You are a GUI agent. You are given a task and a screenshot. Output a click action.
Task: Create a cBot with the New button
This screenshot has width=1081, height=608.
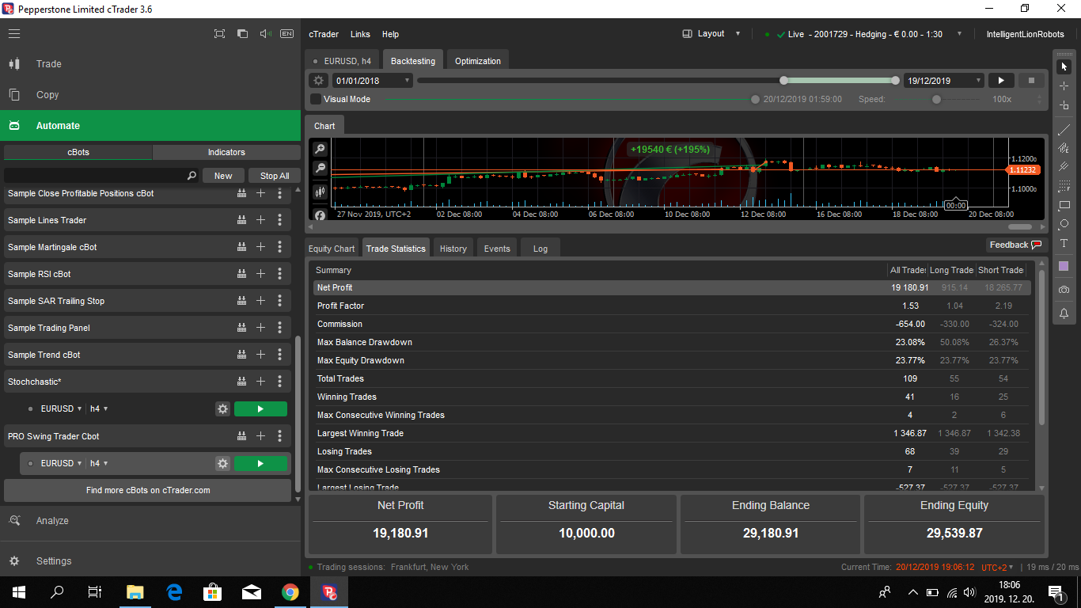point(222,175)
